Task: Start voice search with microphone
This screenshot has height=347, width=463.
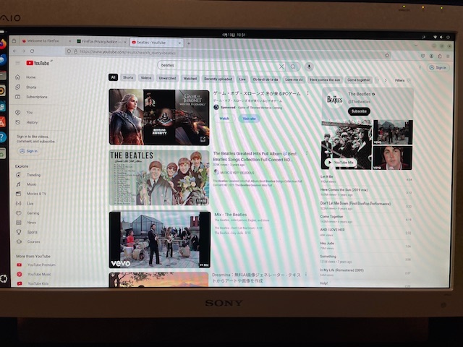Action: pos(309,67)
